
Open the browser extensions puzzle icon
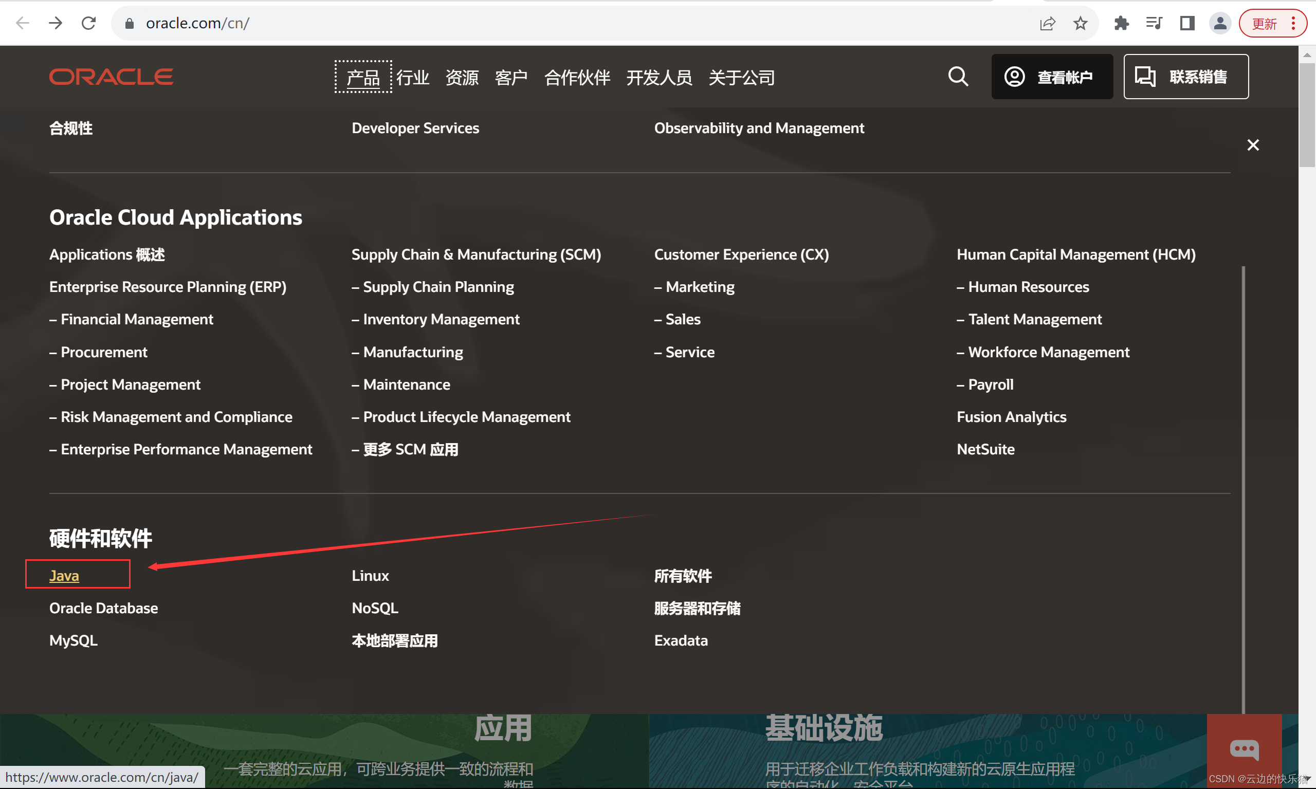(x=1121, y=24)
